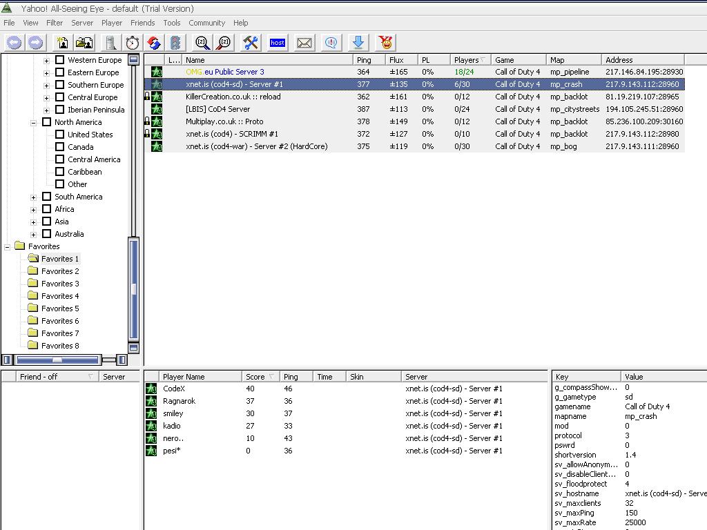The height and width of the screenshot is (530, 707).
Task: Click game icon of OMG.eu Public Server 3
Action: click(157, 72)
